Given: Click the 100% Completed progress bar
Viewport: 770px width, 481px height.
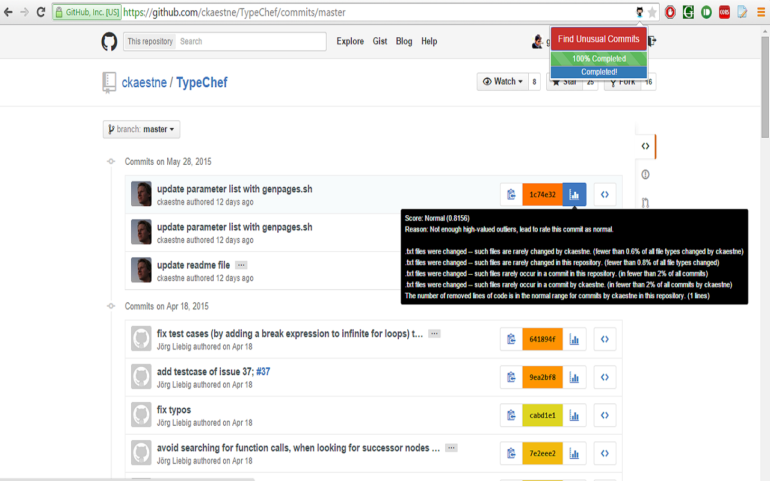Looking at the screenshot, I should pos(599,59).
